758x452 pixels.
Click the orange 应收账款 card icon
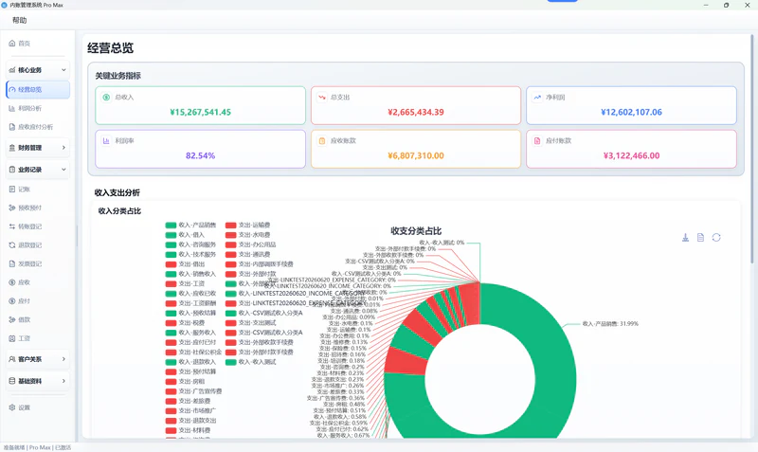coord(322,140)
